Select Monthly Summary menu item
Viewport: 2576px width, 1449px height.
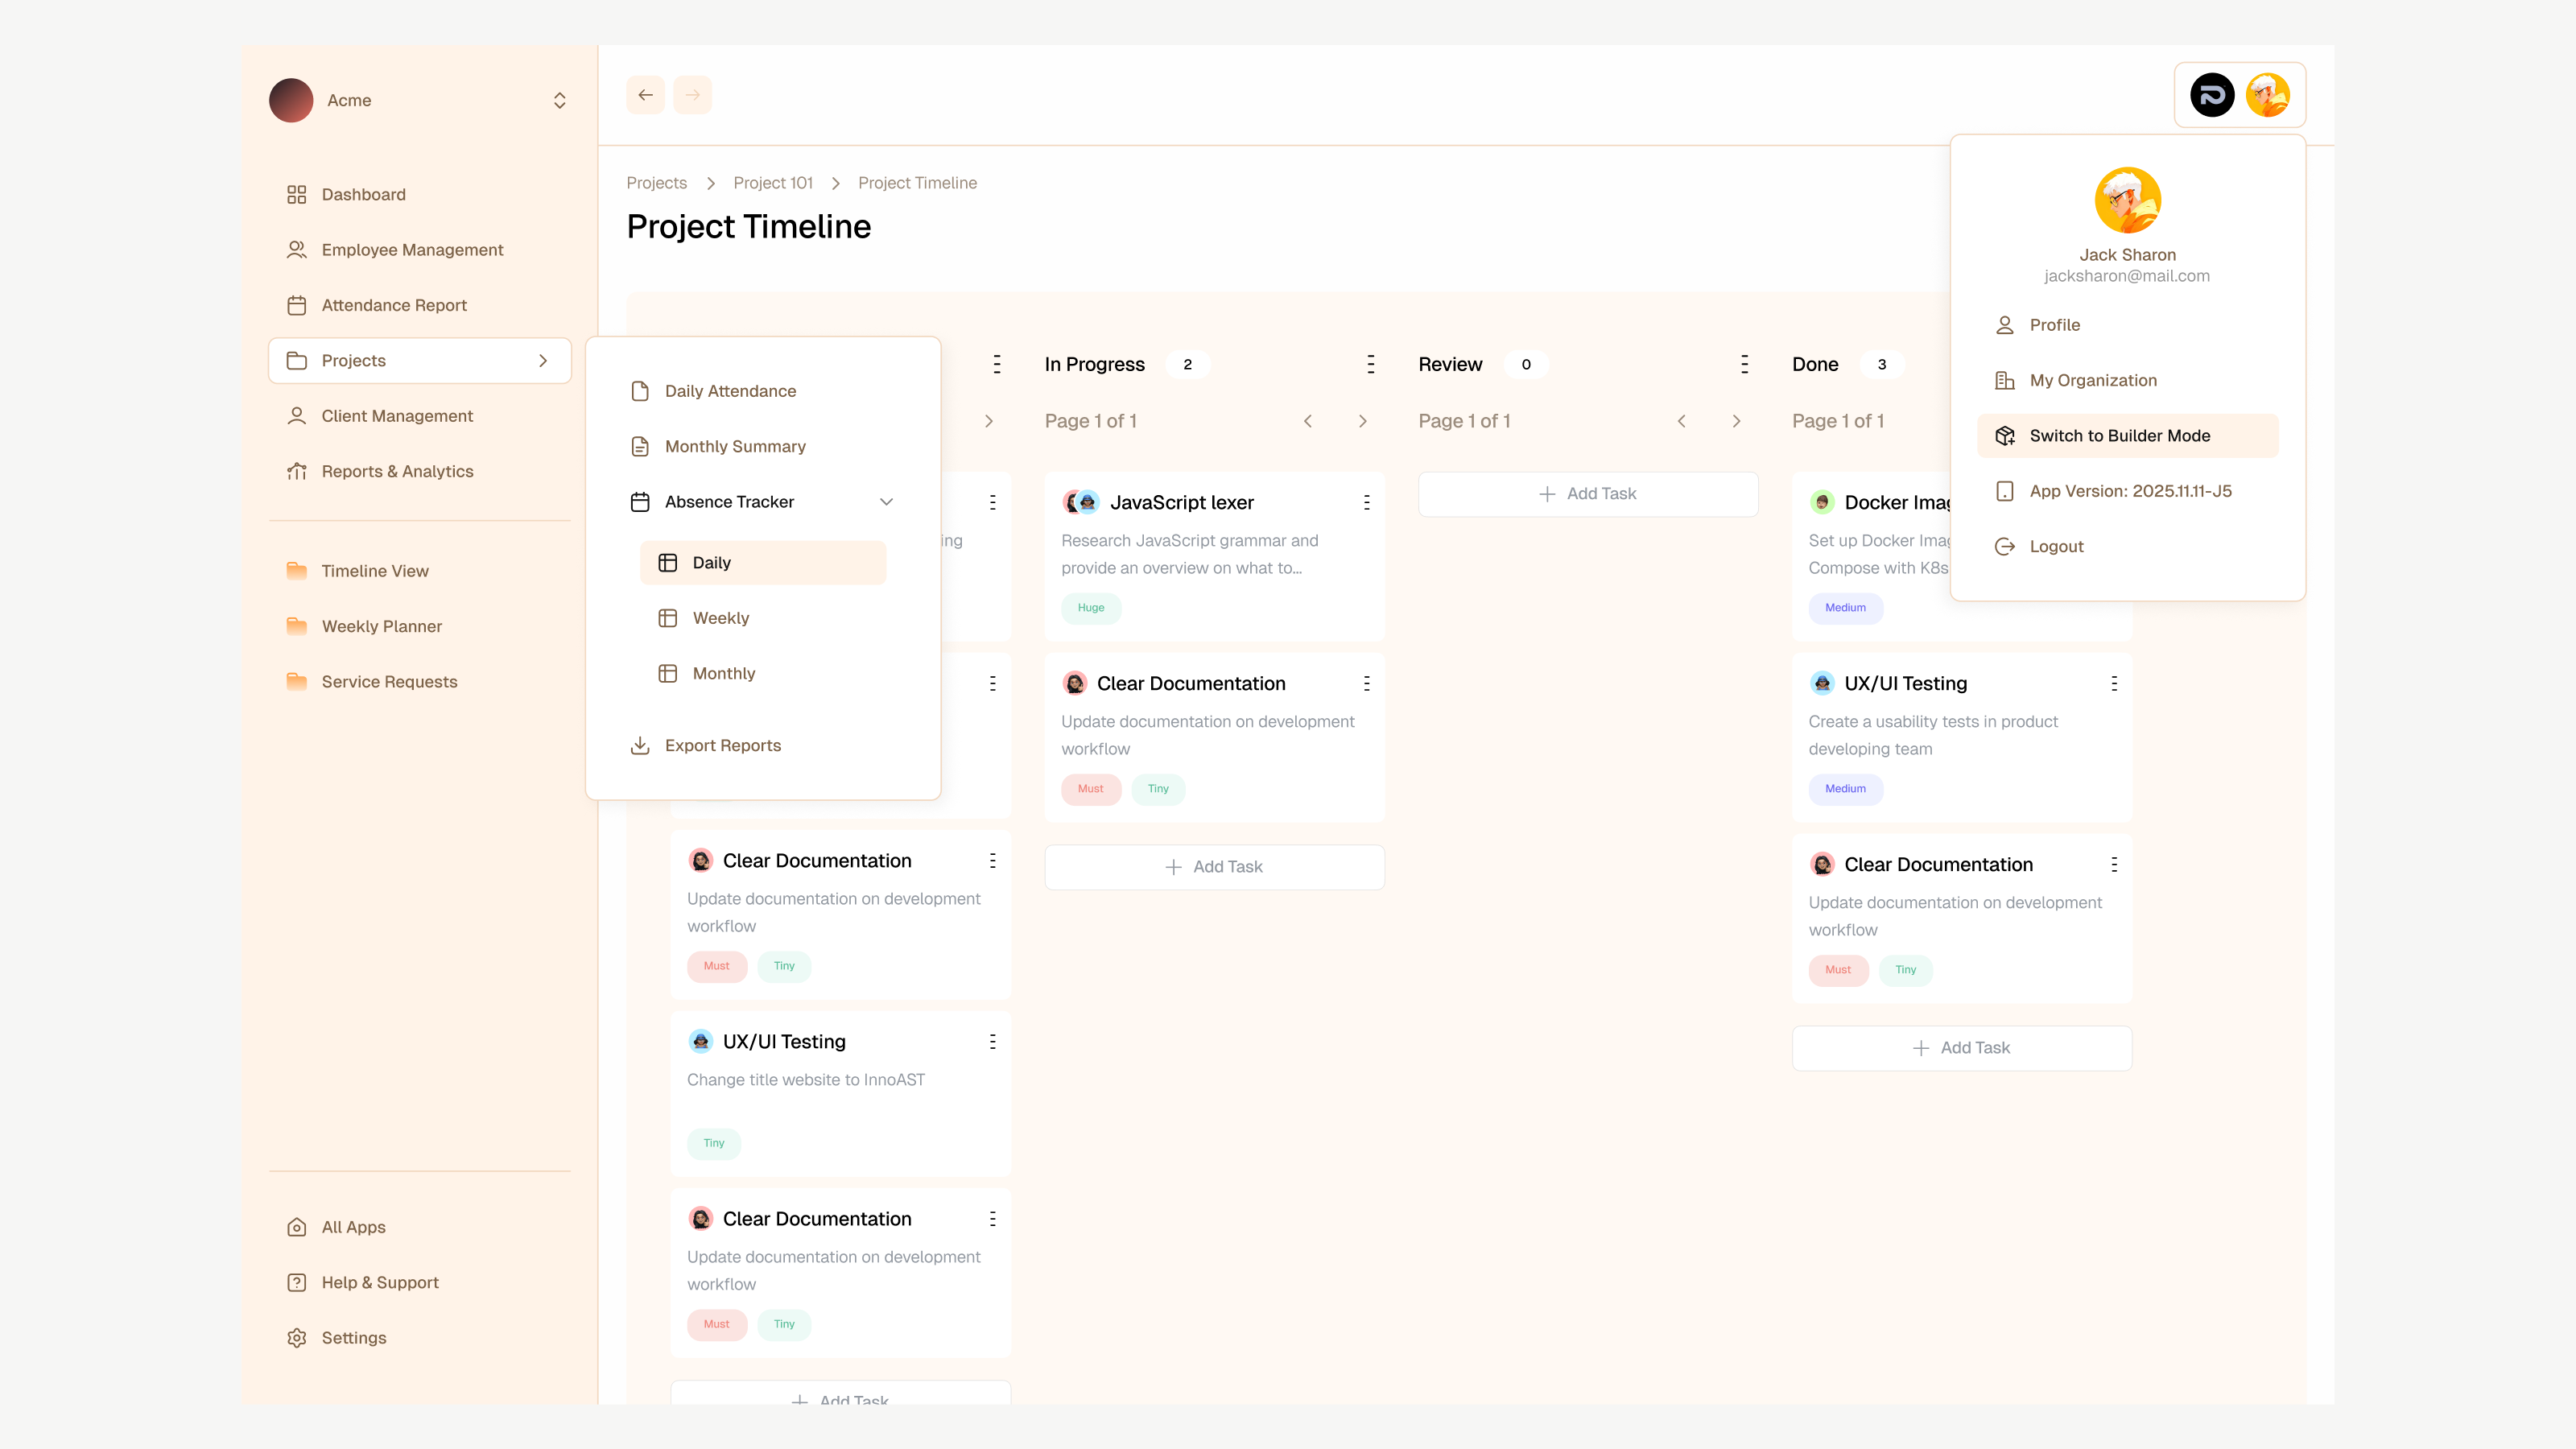[735, 446]
